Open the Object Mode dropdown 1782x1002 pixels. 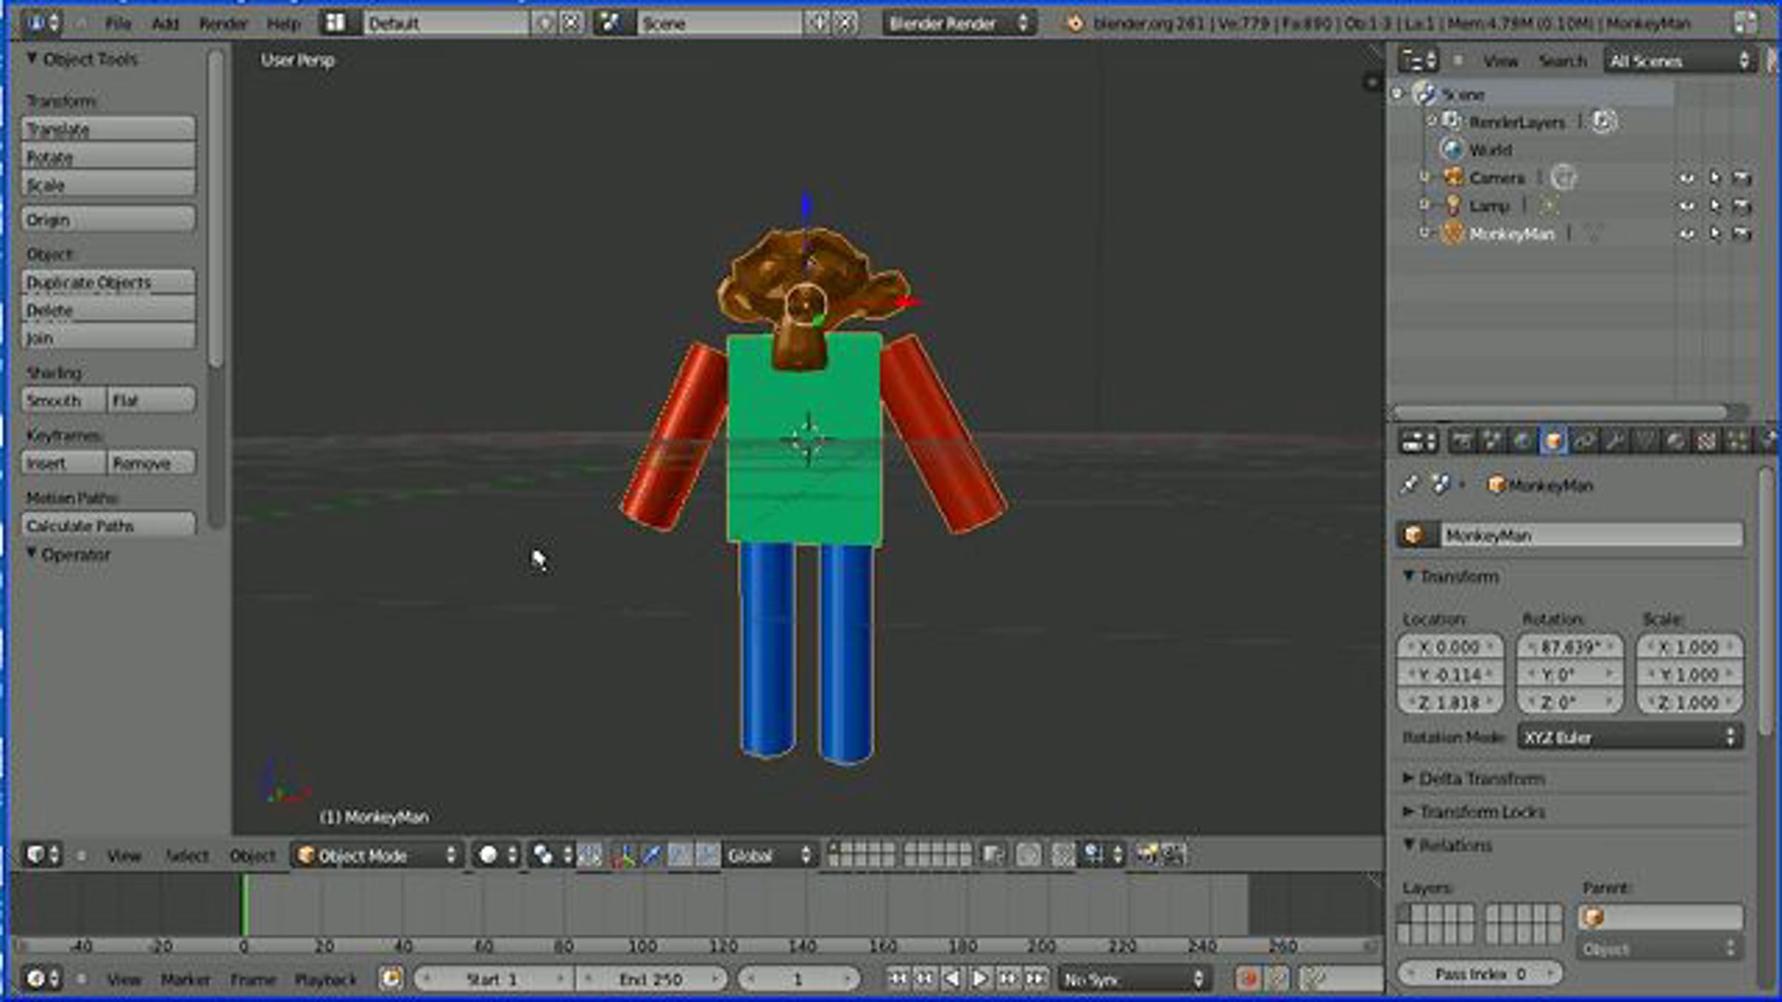pyautogui.click(x=377, y=855)
